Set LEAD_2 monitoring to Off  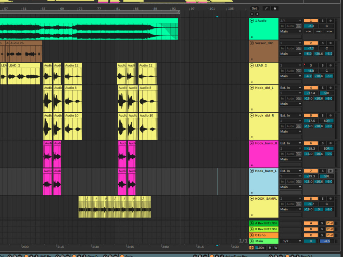coord(298,71)
